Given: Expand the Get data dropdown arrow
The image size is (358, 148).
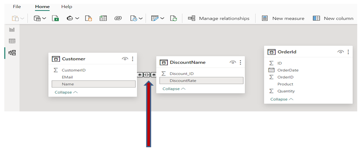Looking at the screenshot, I should (44, 18).
